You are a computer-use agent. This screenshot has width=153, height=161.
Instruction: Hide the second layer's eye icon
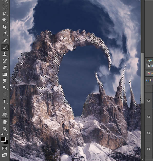tap(149, 117)
